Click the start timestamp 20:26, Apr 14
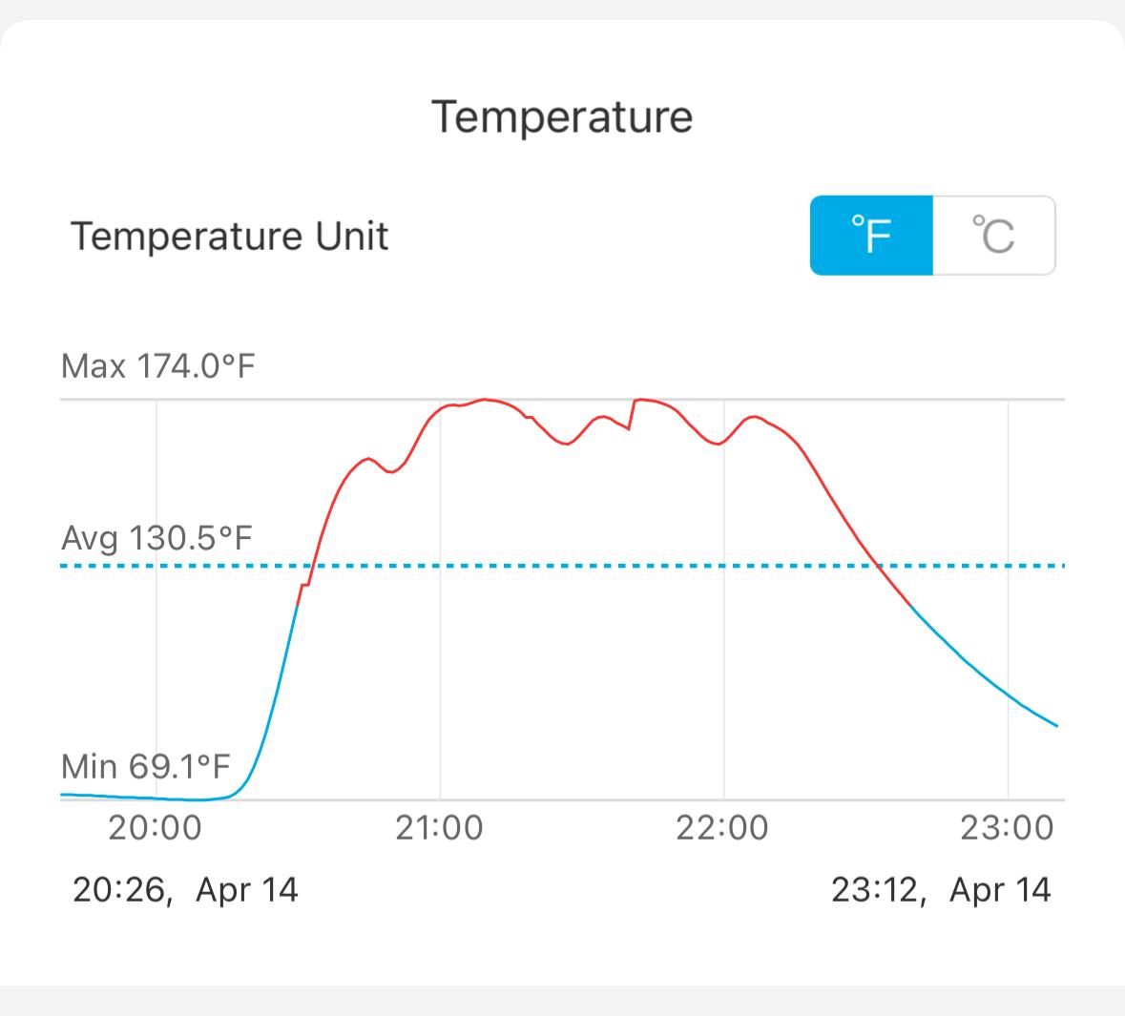The image size is (1125, 1016). click(x=185, y=890)
